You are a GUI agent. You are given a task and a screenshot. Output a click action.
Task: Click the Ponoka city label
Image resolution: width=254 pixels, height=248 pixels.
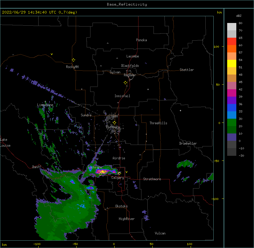pyautogui.click(x=141, y=40)
